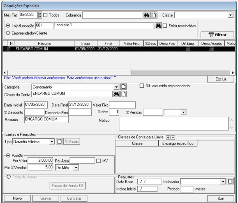Viewport: 238px width, 203px height.
Task: Toggle the MV checkbox
Action: tap(98, 161)
